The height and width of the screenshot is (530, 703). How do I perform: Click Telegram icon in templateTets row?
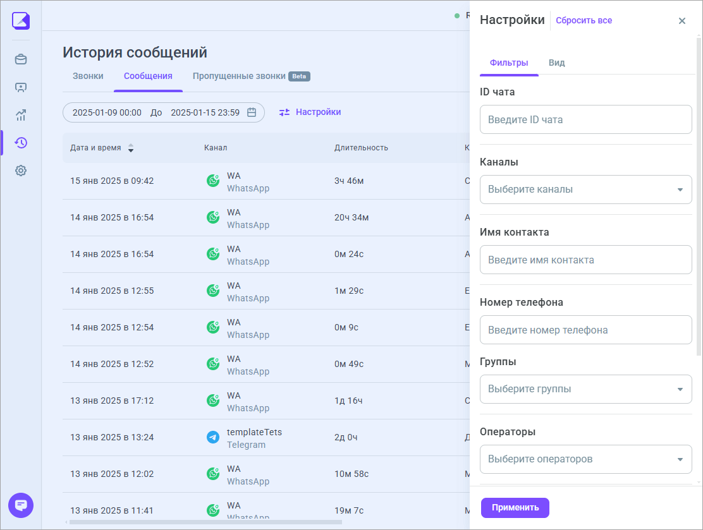point(213,437)
